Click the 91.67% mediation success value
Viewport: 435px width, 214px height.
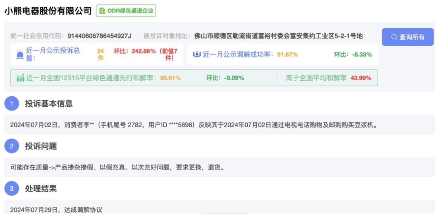coord(287,55)
